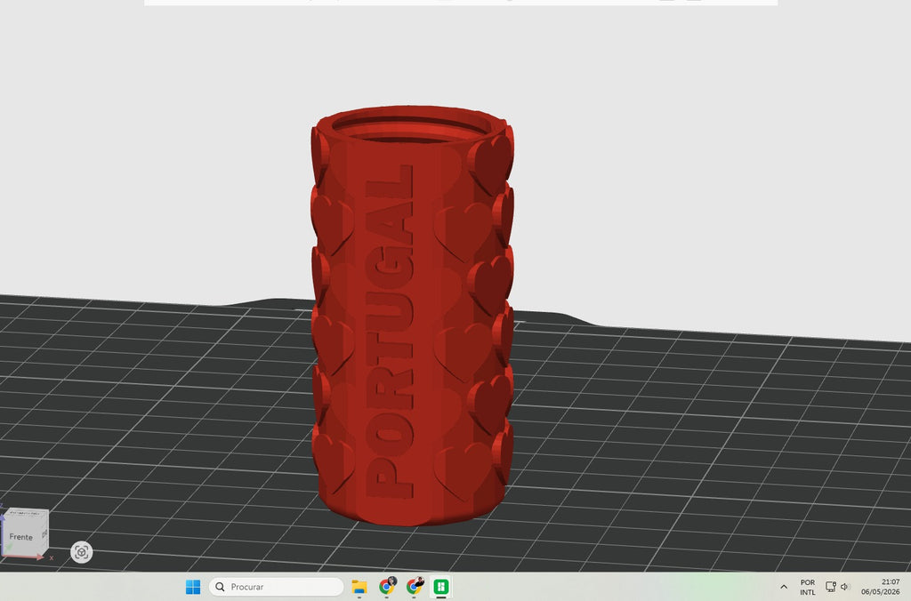Click the search magnifier icon in taskbar
Screen dimensions: 911x601
pos(221,587)
